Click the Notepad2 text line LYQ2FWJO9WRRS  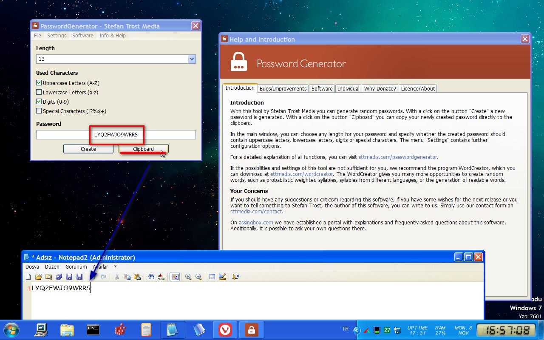point(61,288)
